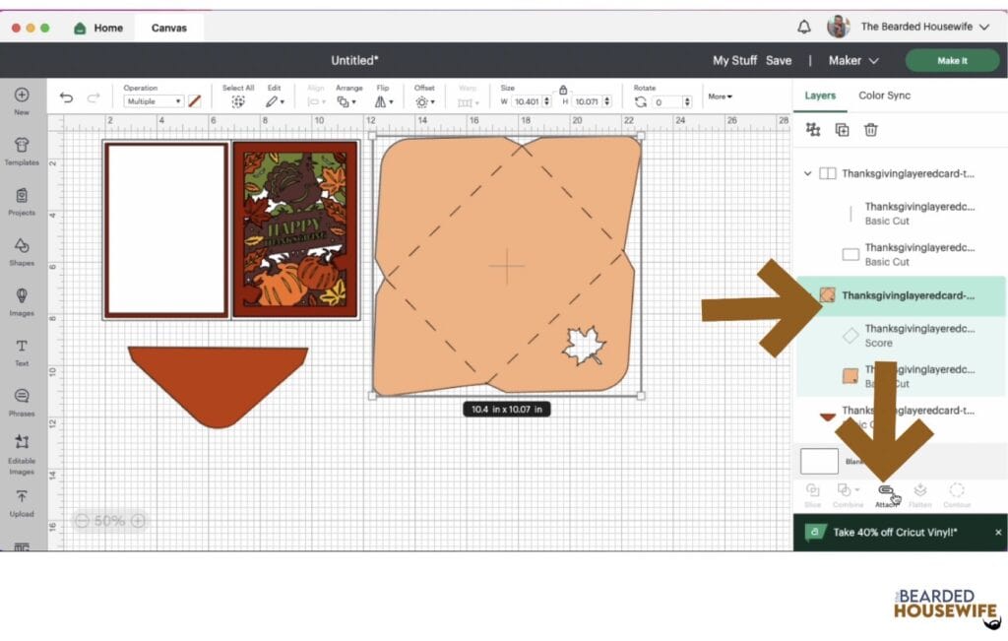This screenshot has width=1008, height=641.
Task: Toggle the size aspect ratio lock
Action: coord(563,90)
